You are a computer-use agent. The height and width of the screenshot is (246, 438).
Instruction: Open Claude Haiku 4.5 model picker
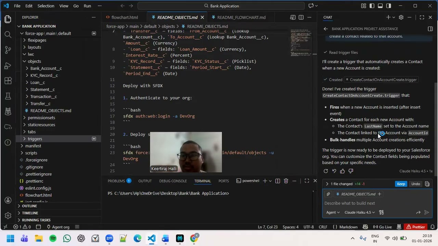[x=360, y=212]
